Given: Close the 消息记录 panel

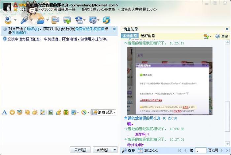Looking at the screenshot, I should pyautogui.click(x=227, y=29).
